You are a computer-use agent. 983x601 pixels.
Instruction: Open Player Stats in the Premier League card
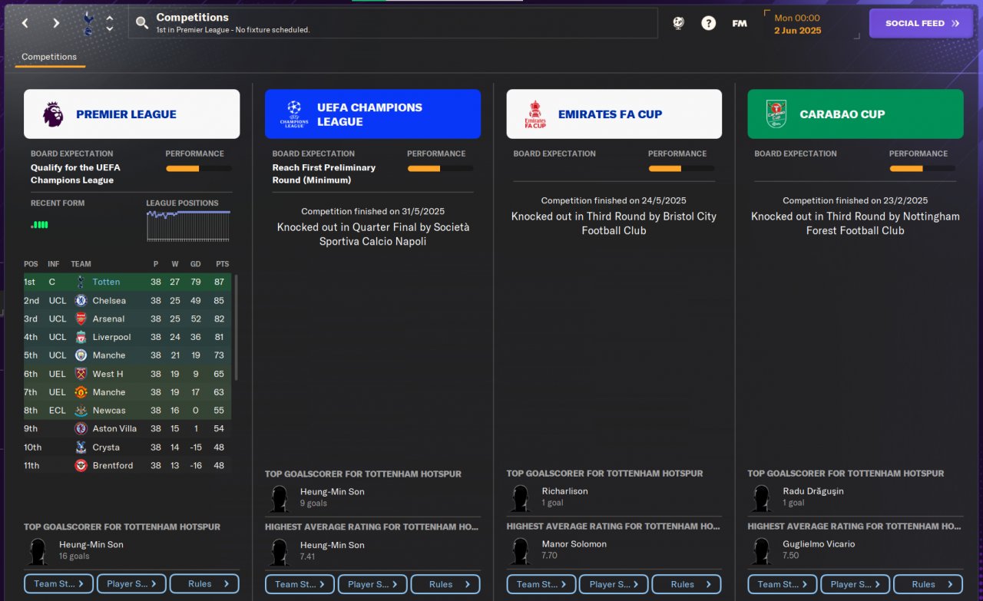(131, 584)
